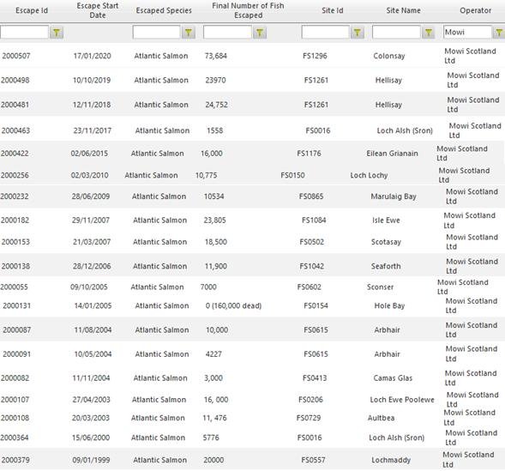
Task: Click the fish count 5776
Action: coord(211,438)
